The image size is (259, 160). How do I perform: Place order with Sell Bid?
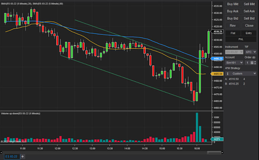point(249,19)
